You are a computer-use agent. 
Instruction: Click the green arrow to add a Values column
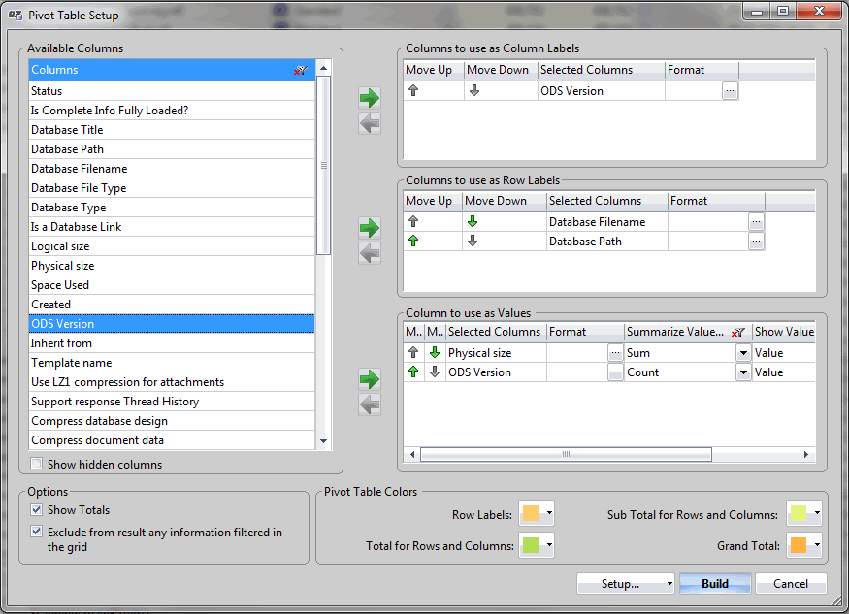(x=369, y=378)
